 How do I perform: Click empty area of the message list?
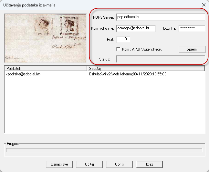[104, 106]
